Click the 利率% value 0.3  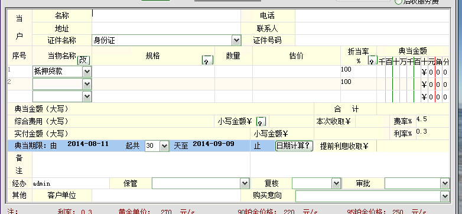pyautogui.click(x=421, y=131)
